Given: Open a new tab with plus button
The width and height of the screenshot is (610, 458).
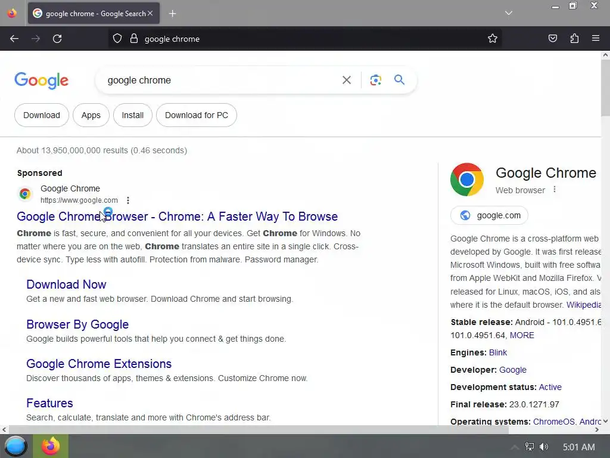Looking at the screenshot, I should pos(172,14).
